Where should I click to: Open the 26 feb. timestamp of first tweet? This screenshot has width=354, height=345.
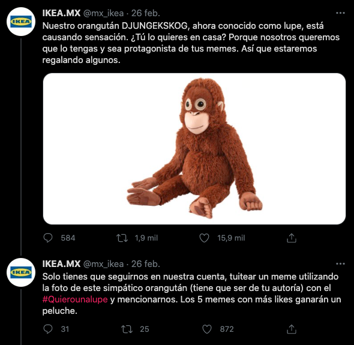(146, 13)
